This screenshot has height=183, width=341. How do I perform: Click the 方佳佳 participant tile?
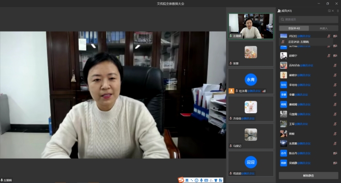point(251,108)
